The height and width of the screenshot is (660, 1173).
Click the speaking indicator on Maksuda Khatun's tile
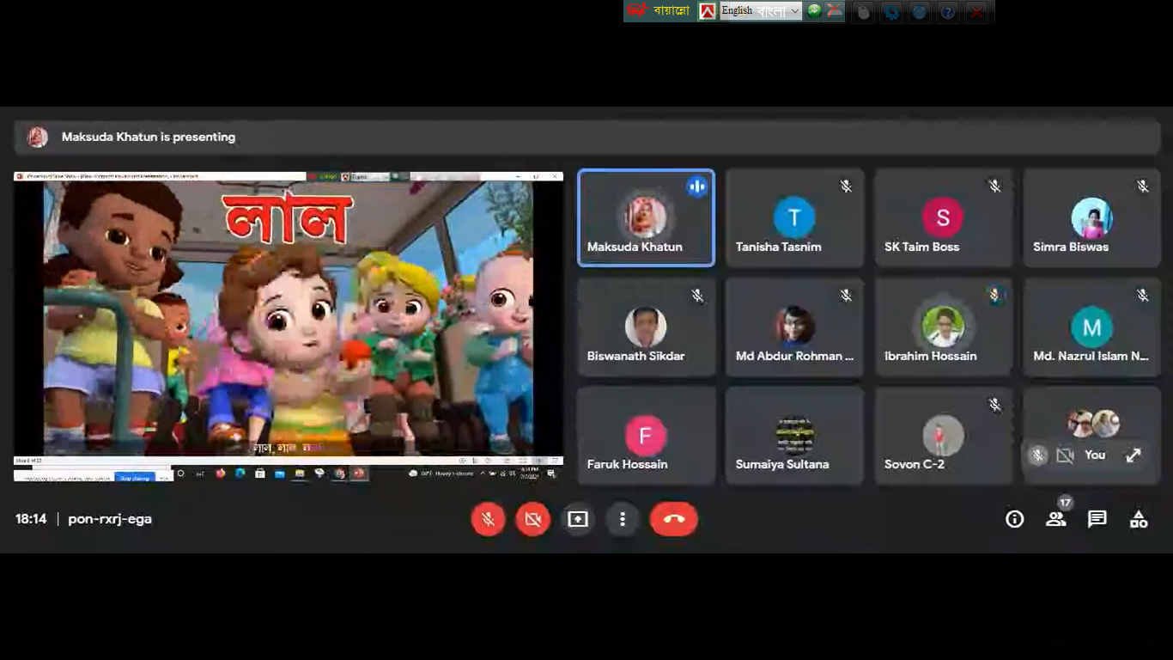(696, 186)
